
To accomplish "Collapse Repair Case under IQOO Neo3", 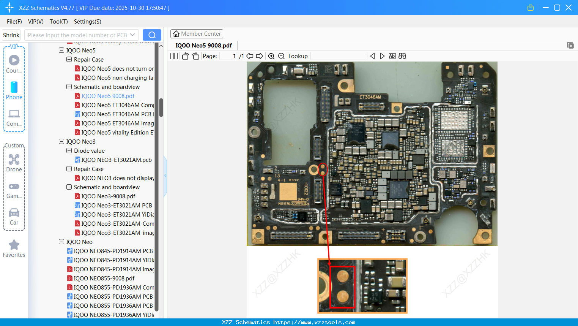I will click(x=69, y=169).
